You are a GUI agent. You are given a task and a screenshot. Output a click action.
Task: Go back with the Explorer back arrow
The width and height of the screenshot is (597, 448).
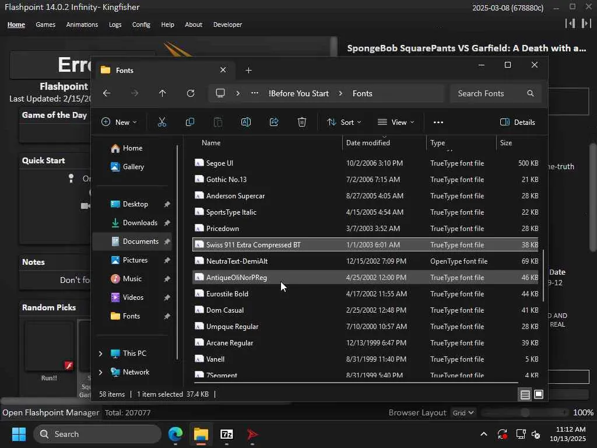107,93
